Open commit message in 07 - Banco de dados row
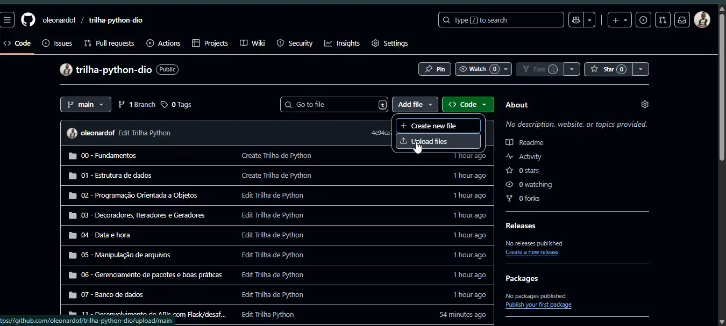The width and height of the screenshot is (726, 326). coord(272,294)
